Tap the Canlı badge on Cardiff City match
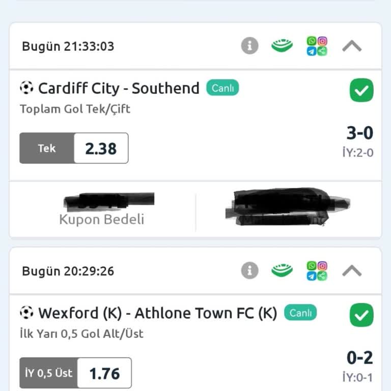Image resolution: width=391 pixels, height=391 pixels. coord(222,88)
